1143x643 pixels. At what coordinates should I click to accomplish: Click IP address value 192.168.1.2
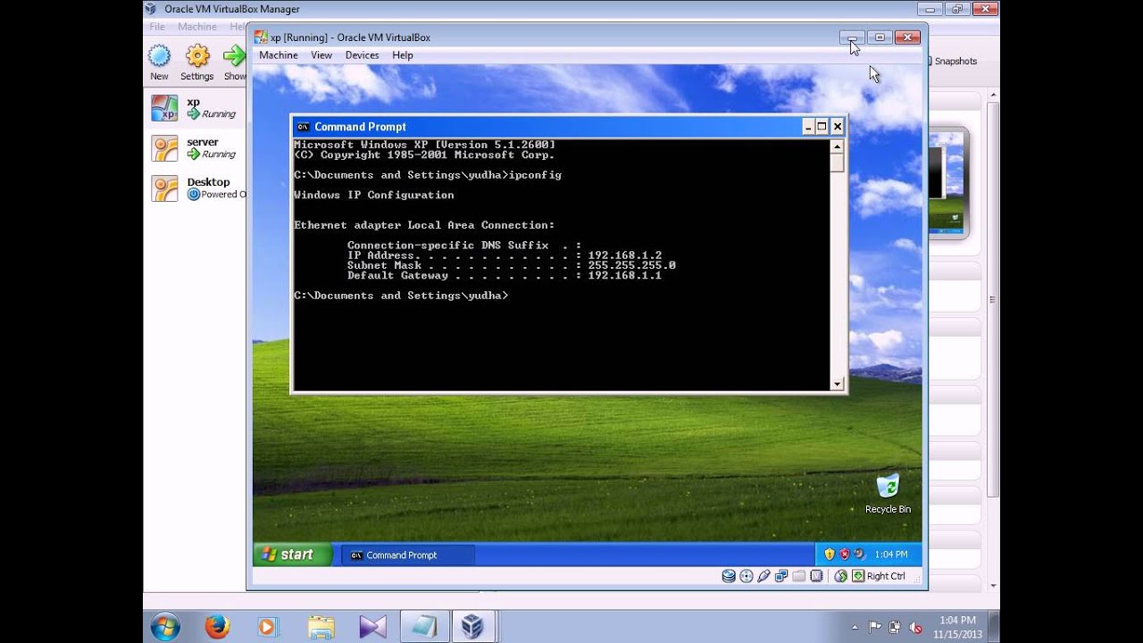pyautogui.click(x=625, y=255)
